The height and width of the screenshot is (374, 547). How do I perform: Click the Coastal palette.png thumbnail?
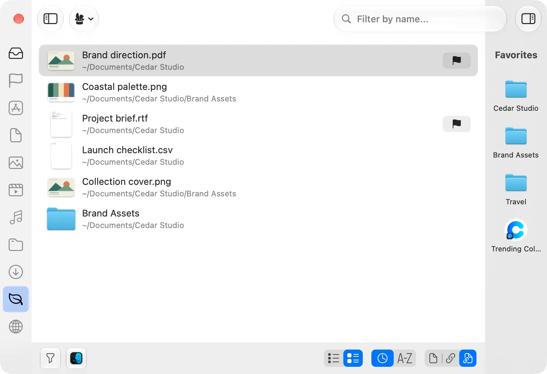click(61, 92)
